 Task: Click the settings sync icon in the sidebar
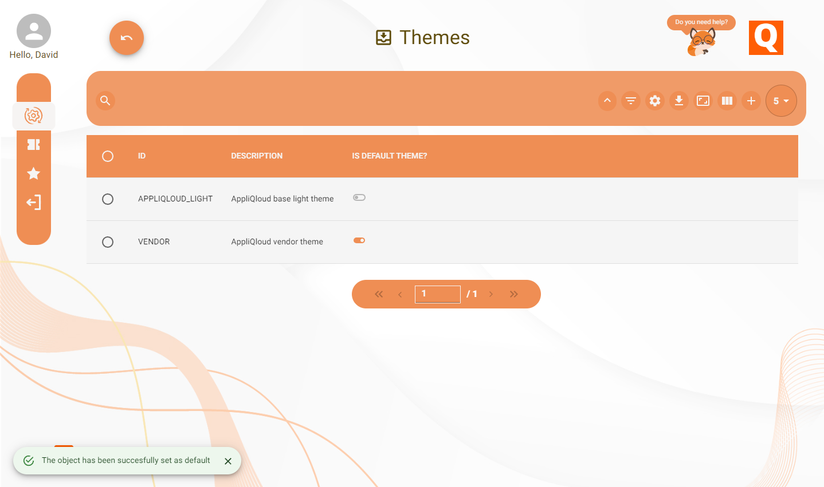[33, 116]
